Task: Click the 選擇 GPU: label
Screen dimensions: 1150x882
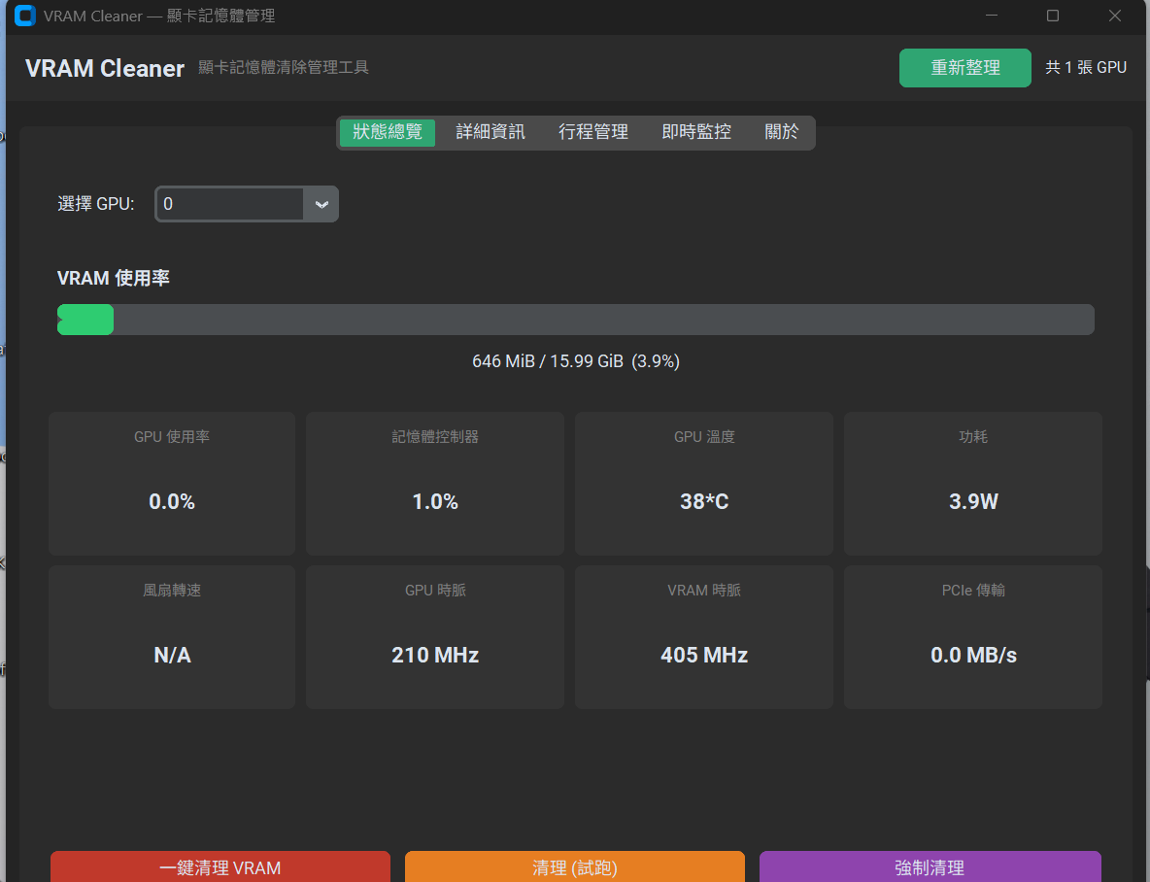Action: tap(96, 204)
